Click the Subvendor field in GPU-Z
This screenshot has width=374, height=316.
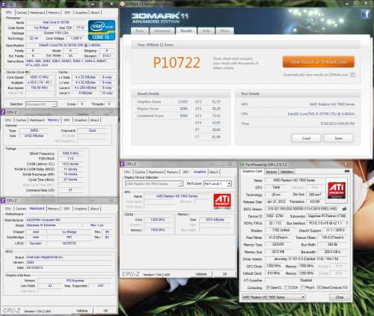point(327,216)
